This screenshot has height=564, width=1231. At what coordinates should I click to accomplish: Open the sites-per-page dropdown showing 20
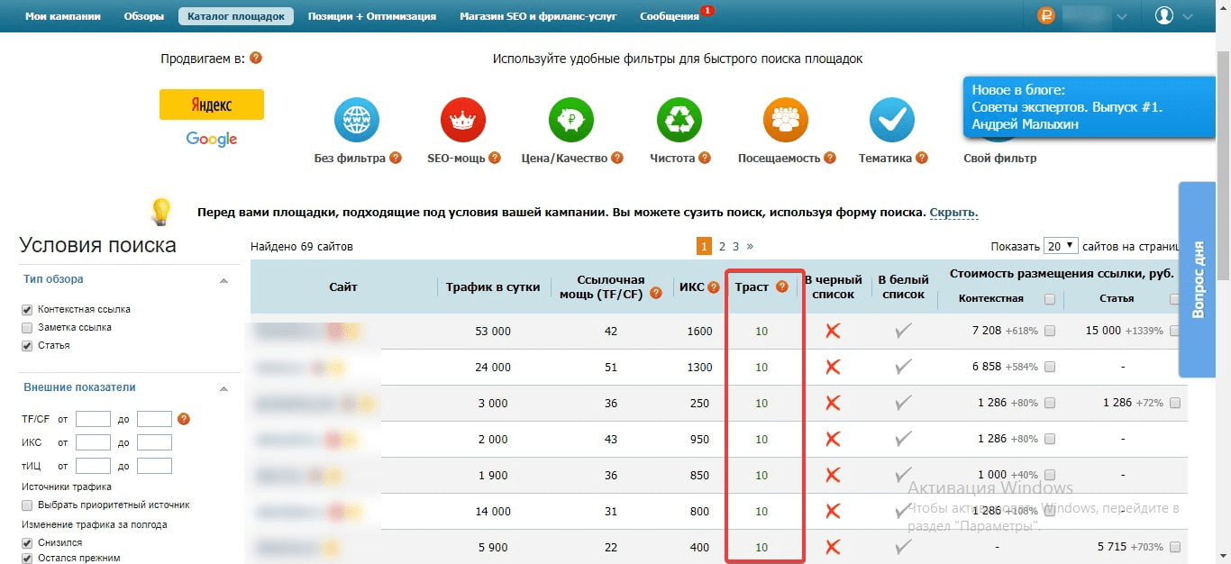tap(1061, 246)
